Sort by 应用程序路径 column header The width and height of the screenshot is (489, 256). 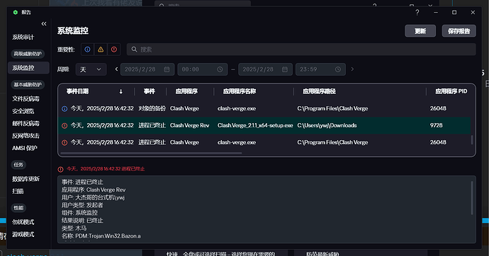click(319, 91)
